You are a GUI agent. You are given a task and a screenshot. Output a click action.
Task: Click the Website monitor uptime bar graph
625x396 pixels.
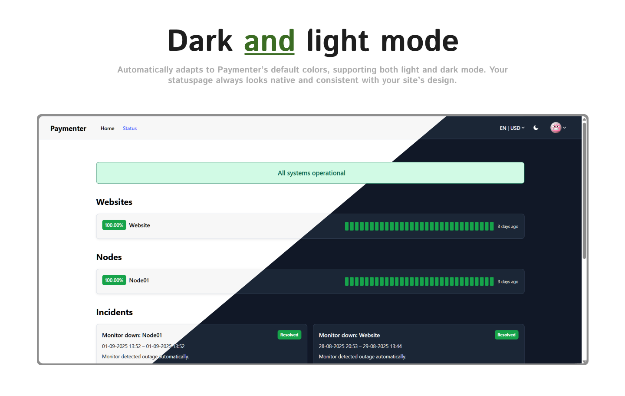click(x=419, y=226)
